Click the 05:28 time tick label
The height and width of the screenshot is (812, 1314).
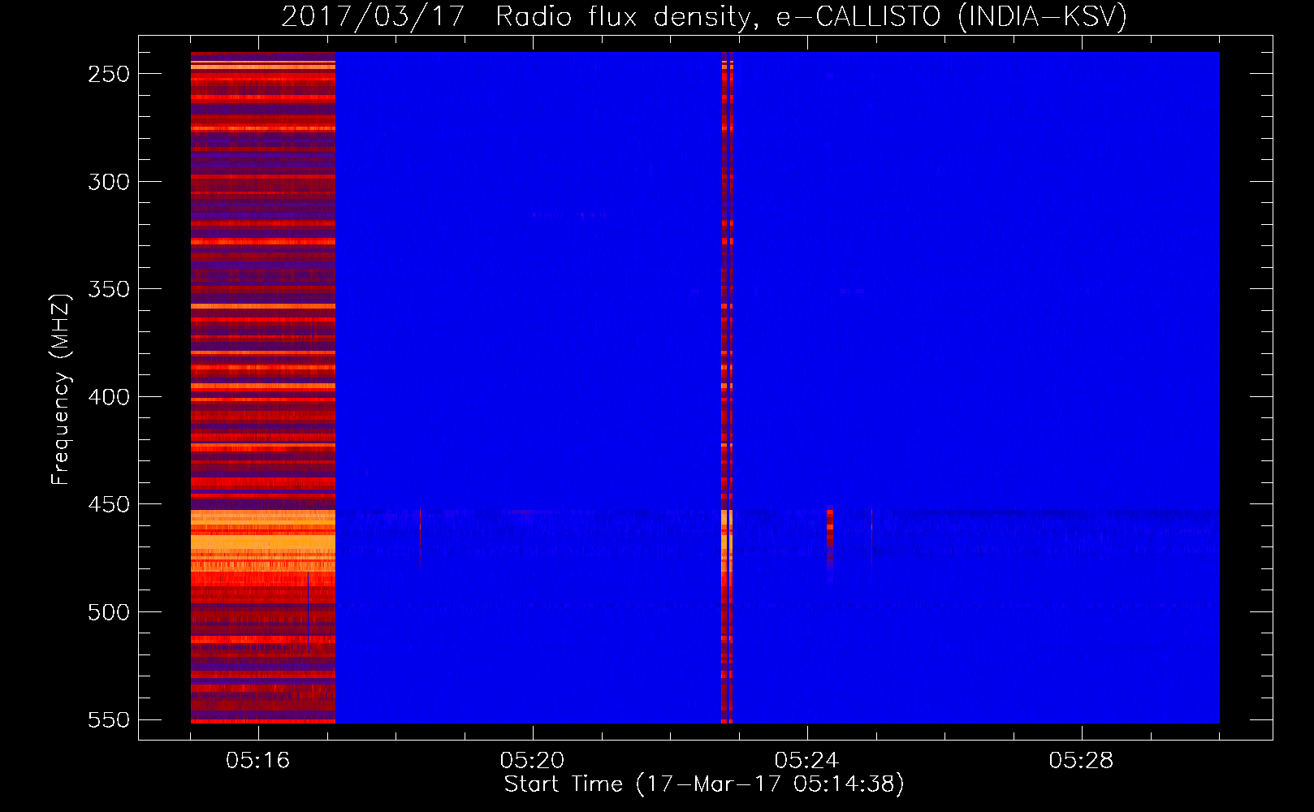click(x=1081, y=761)
